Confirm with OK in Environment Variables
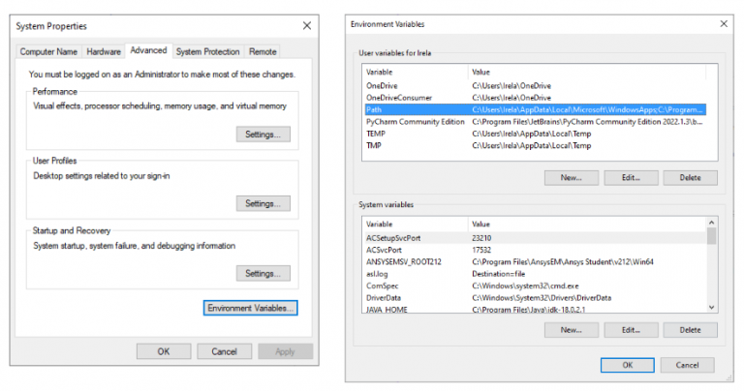This screenshot has height=391, width=744. click(627, 365)
